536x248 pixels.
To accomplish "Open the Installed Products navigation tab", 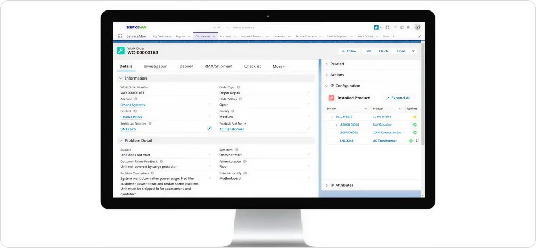I will pyautogui.click(x=252, y=36).
